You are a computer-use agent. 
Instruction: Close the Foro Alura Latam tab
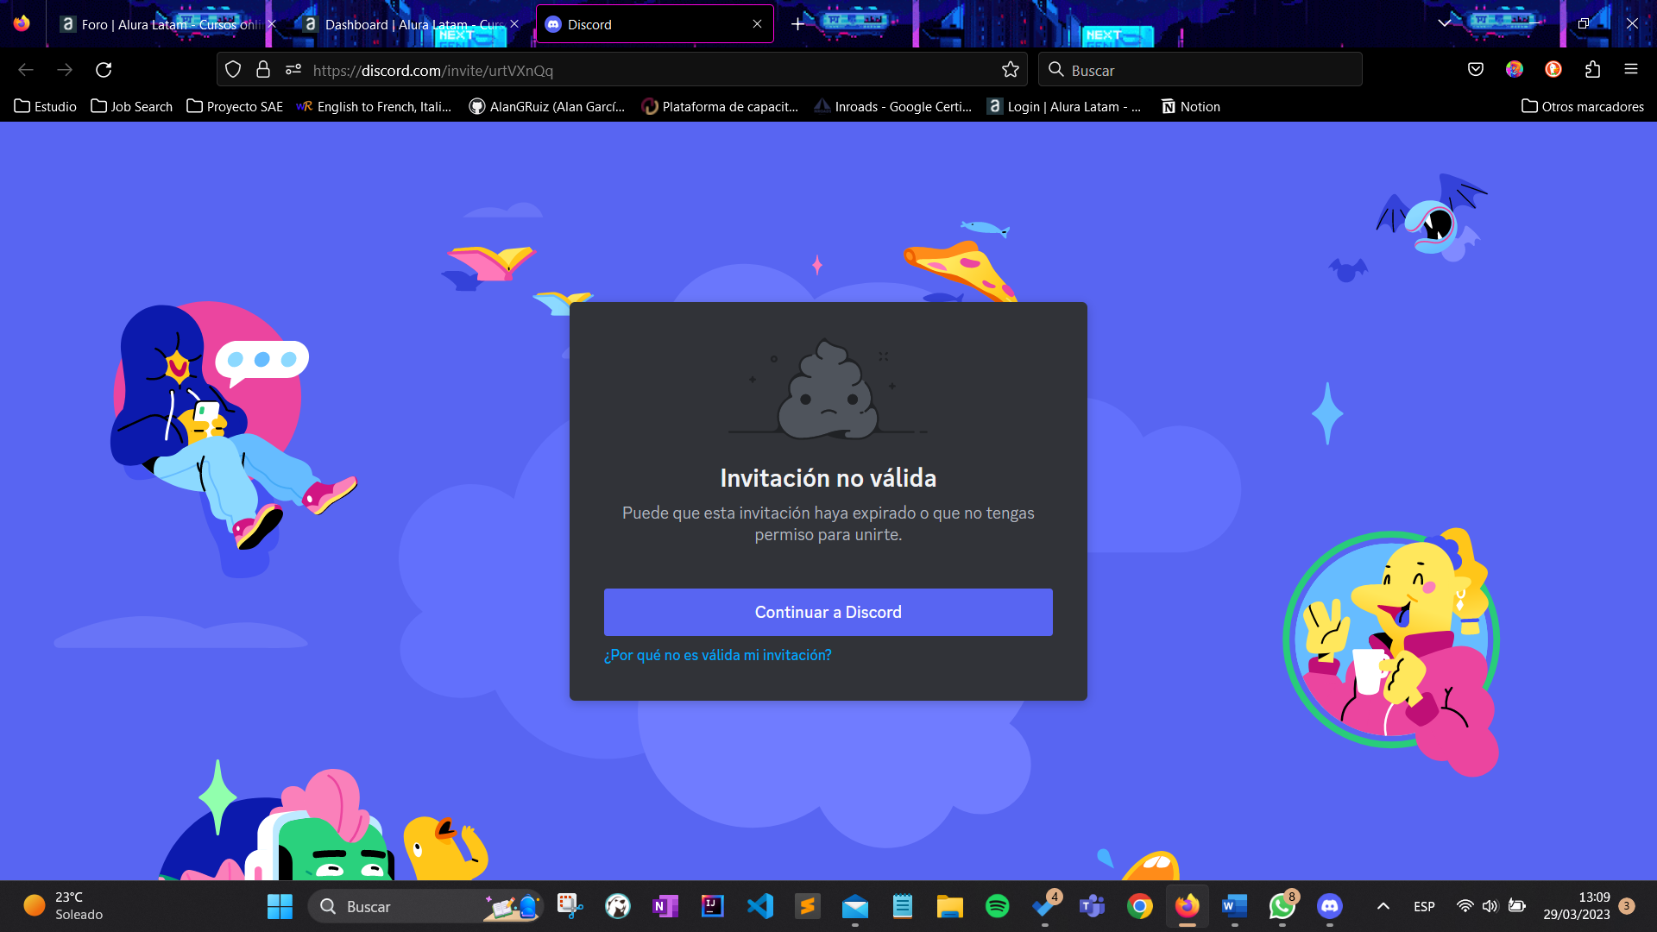pyautogui.click(x=272, y=24)
